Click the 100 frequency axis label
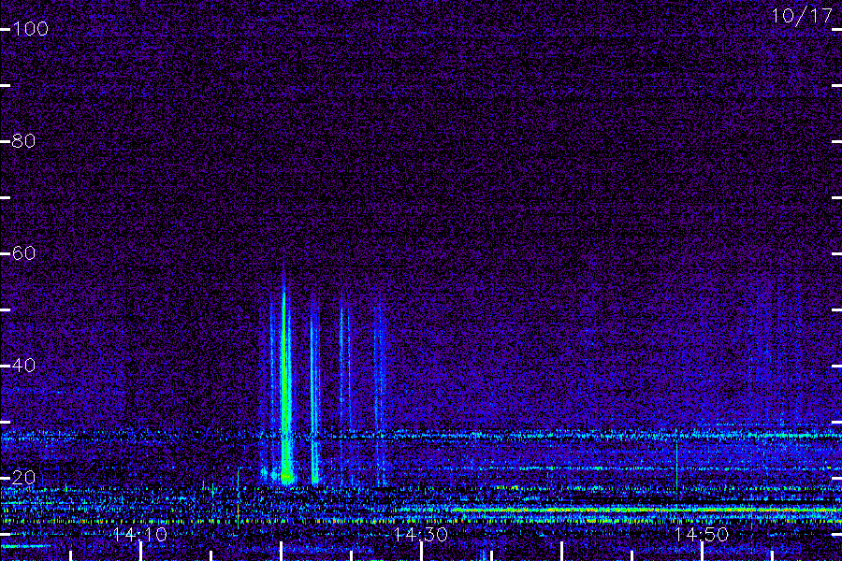The height and width of the screenshot is (561, 842). coord(30,28)
